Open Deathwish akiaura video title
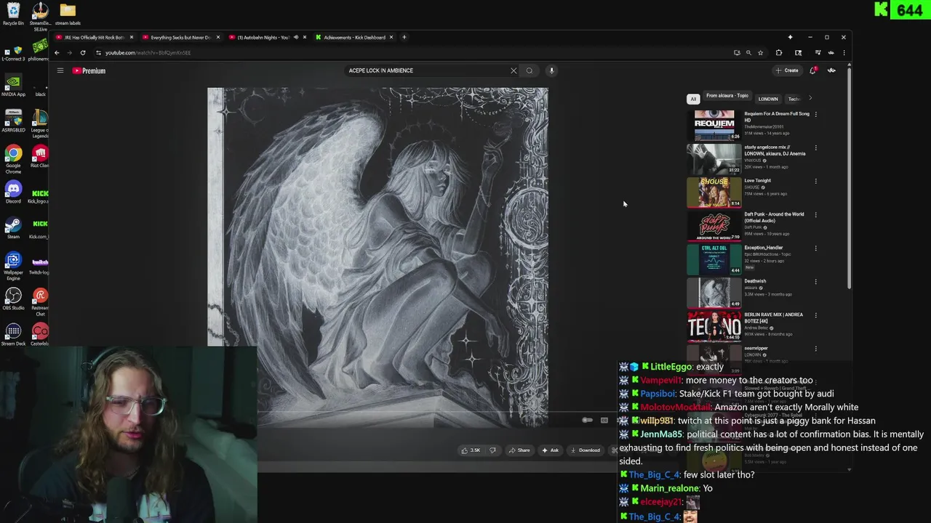Image resolution: width=931 pixels, height=523 pixels. 755,281
